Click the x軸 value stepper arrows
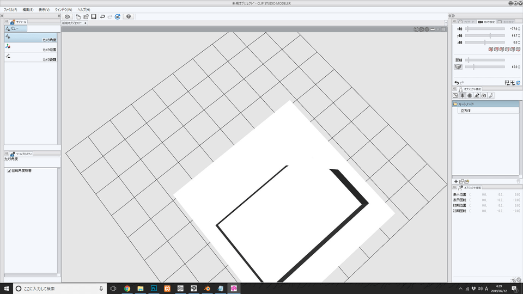The width and height of the screenshot is (523, 294). [519, 29]
